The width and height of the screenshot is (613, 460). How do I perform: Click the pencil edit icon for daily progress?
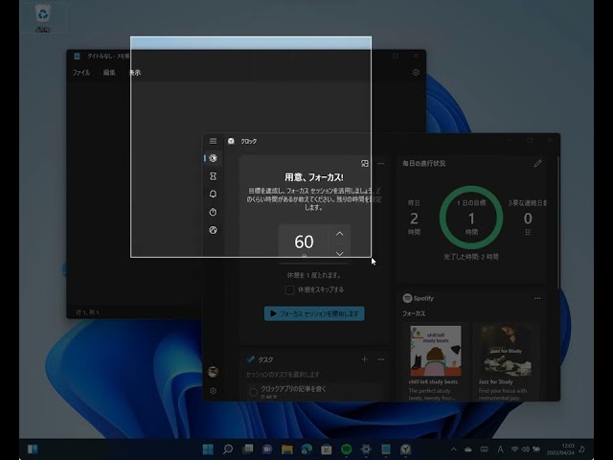537,164
